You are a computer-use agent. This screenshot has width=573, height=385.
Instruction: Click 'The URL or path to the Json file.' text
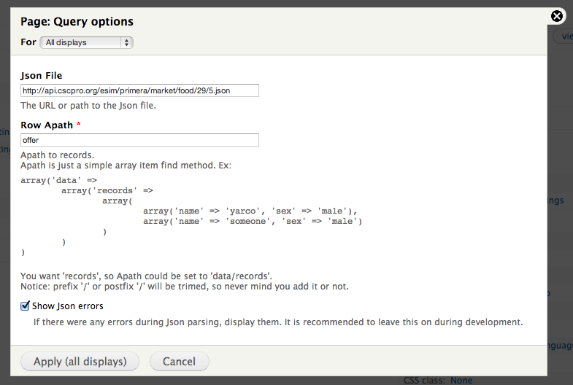point(88,106)
